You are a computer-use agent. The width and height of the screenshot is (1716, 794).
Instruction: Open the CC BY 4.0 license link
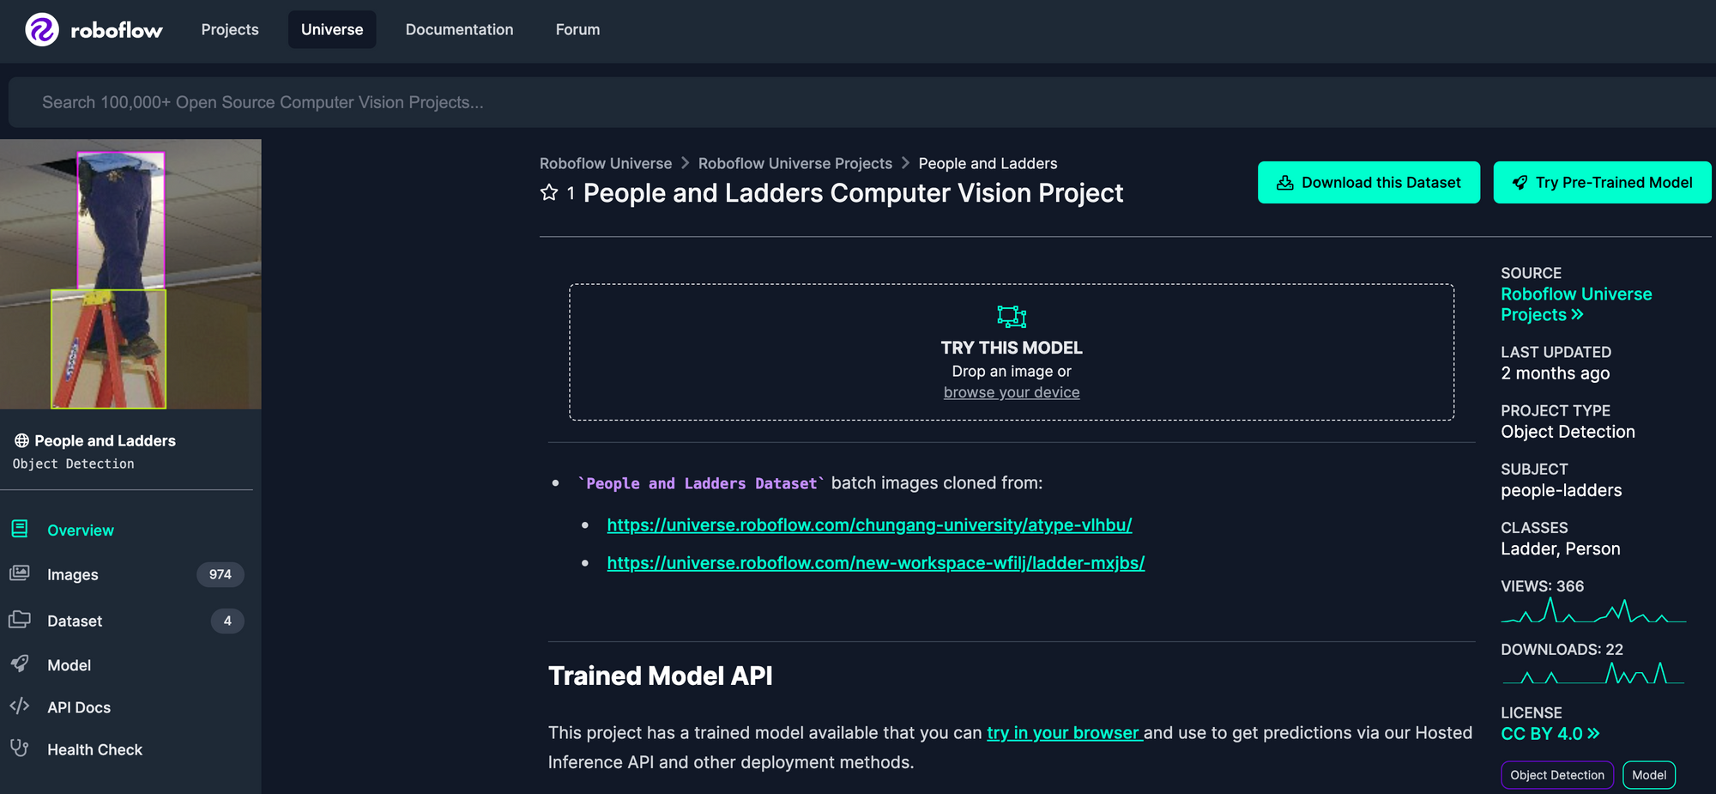(1550, 734)
